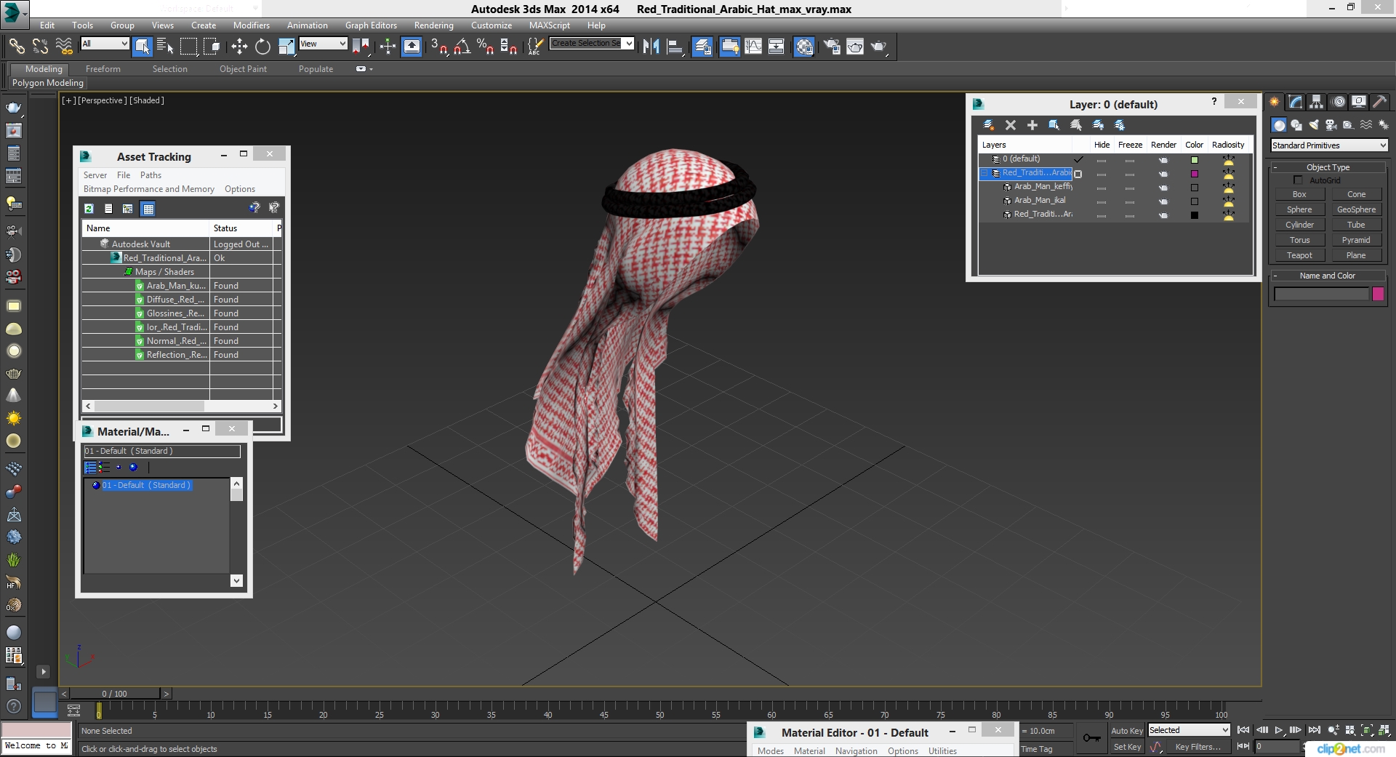Screen dimensions: 1396x757
Task: Click Delete layer X icon in Layer window
Action: (x=1010, y=125)
